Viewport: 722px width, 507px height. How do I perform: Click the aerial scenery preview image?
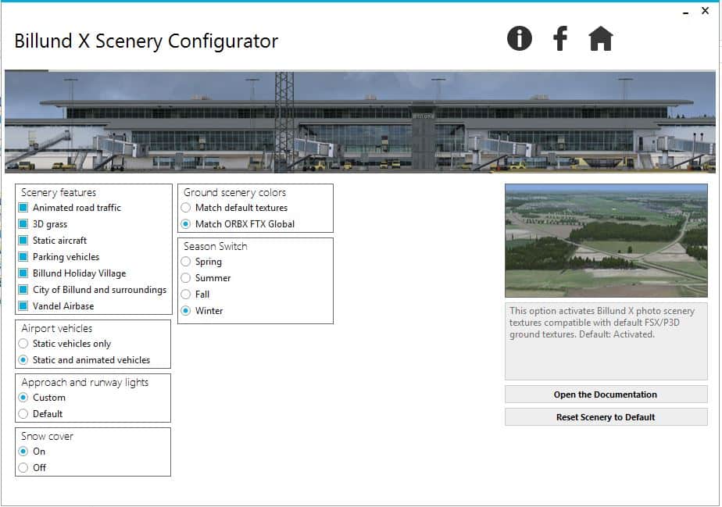[x=606, y=241]
